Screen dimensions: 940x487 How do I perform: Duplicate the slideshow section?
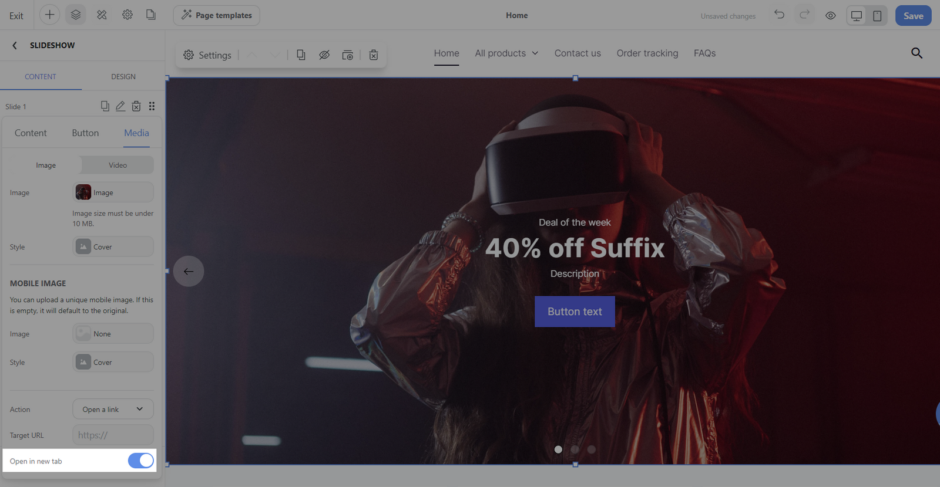coord(301,55)
